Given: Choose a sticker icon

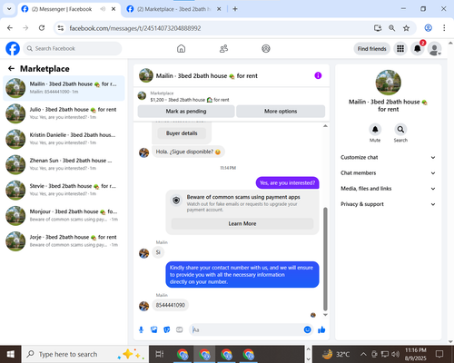Looking at the screenshot, I should point(167,329).
